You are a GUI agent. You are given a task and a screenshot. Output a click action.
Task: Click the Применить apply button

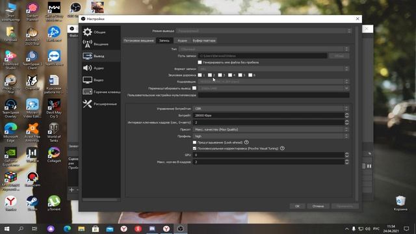pyautogui.click(x=345, y=206)
